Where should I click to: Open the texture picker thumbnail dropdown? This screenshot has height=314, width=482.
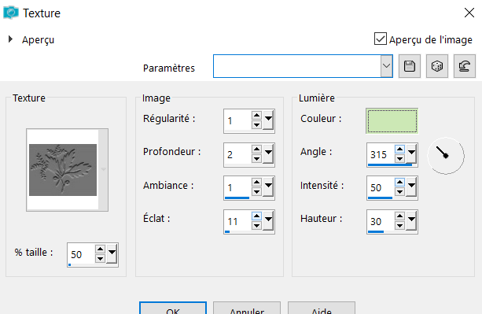pos(103,169)
